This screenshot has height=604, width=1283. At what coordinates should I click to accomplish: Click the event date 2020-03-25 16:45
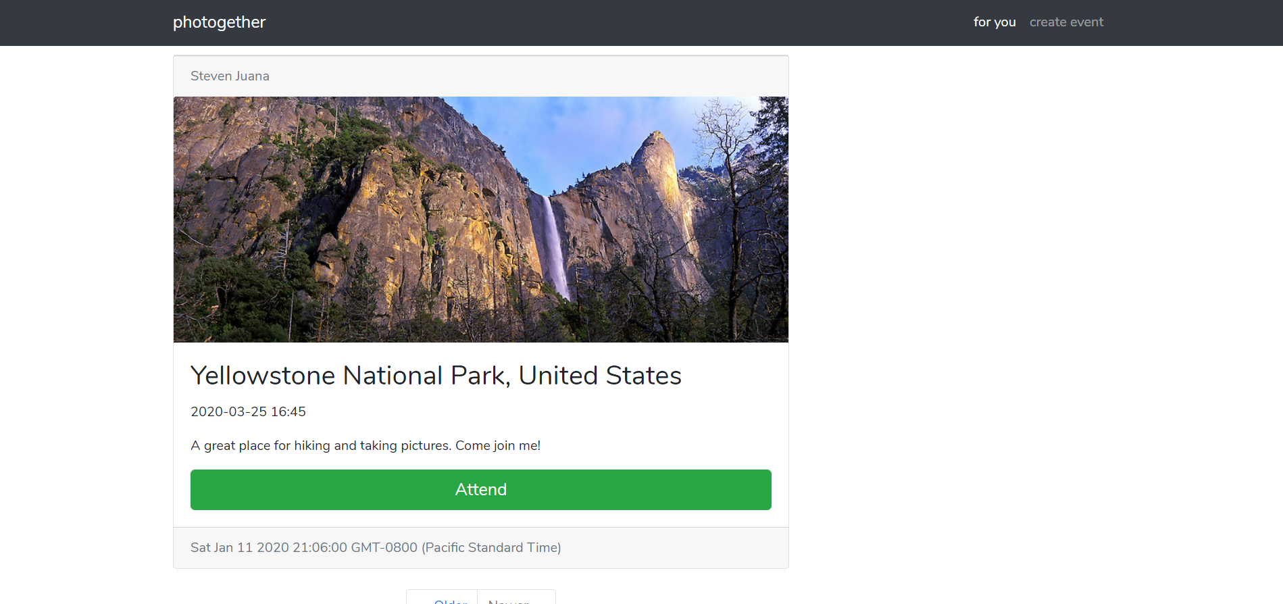(x=248, y=411)
